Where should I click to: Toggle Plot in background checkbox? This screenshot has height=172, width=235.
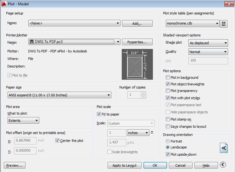[x=168, y=78]
